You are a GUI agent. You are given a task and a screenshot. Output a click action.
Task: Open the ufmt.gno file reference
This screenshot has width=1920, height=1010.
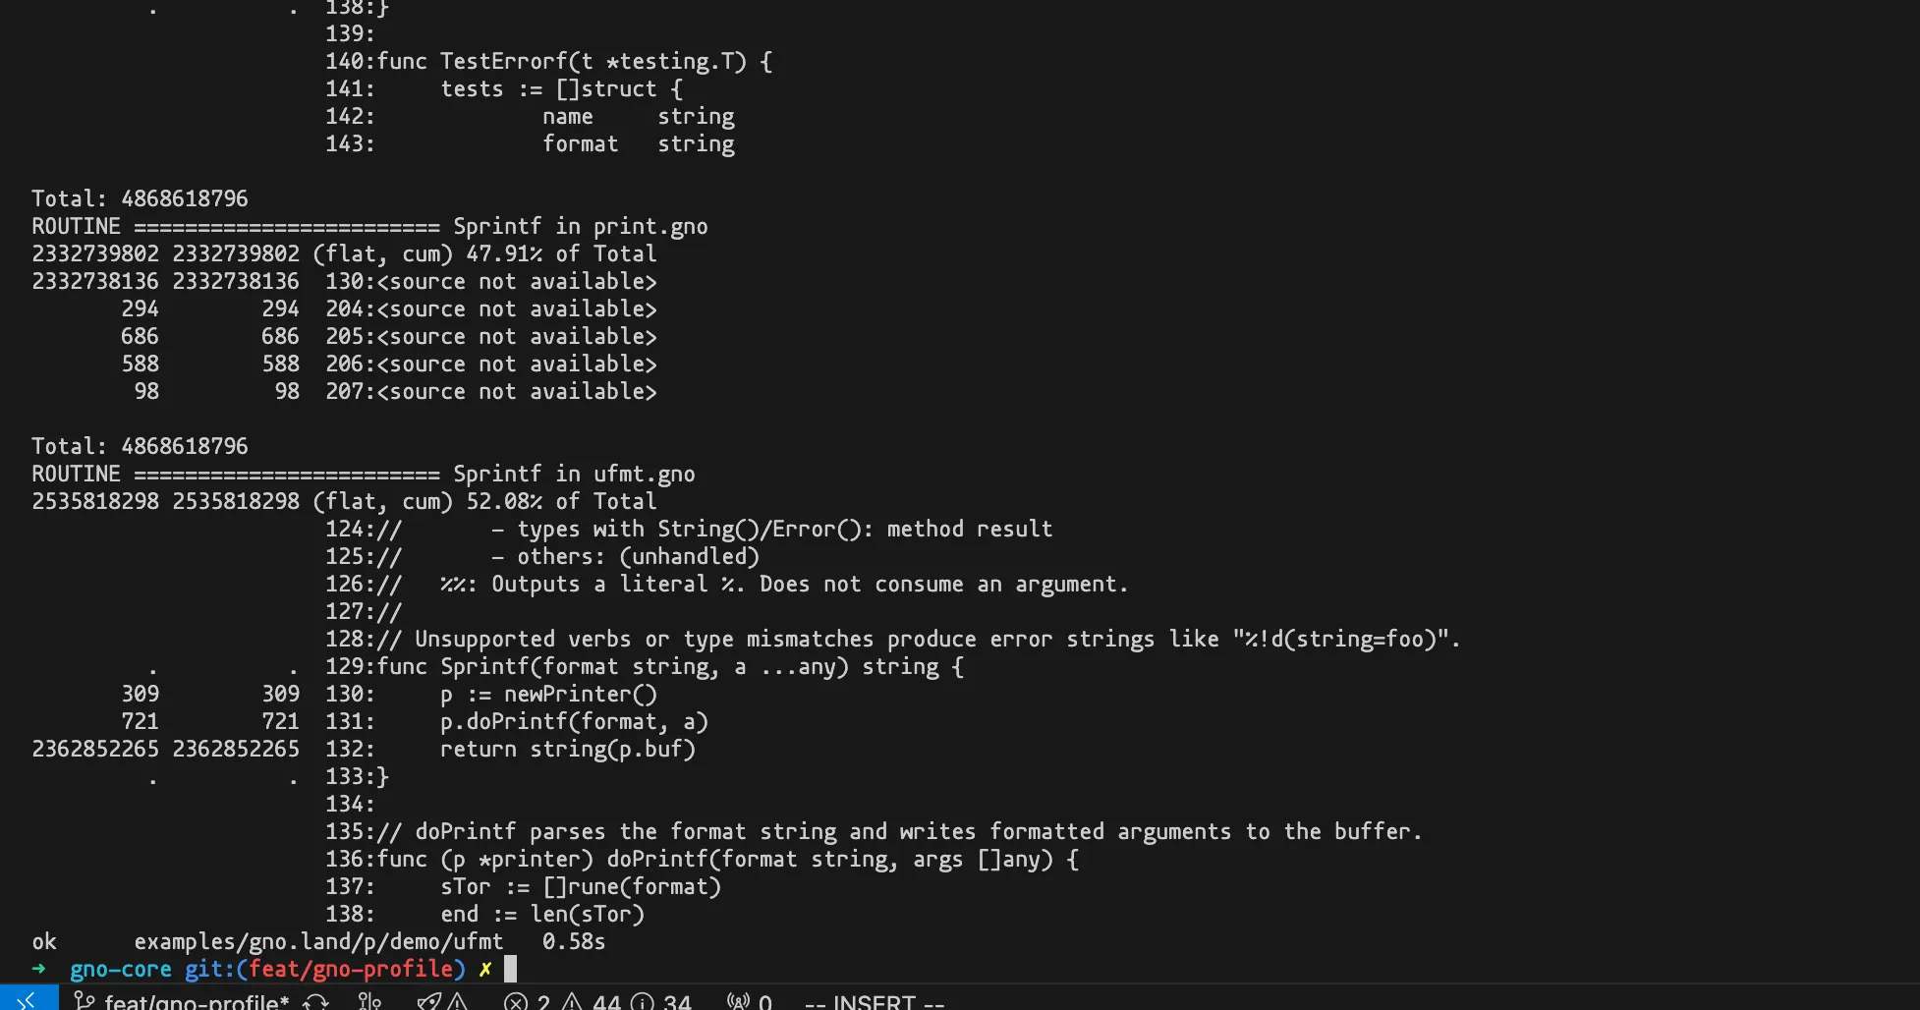644,475
